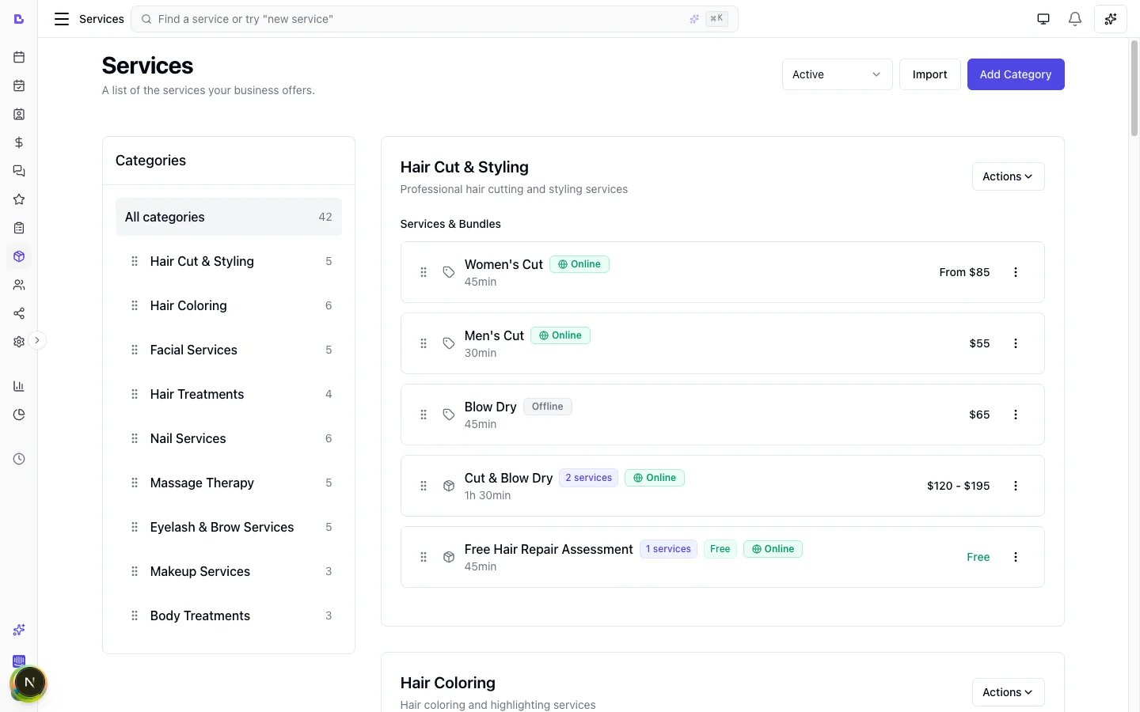This screenshot has width=1140, height=712.
Task: Open the more options menu for Men's Cut
Action: pos(1016,343)
